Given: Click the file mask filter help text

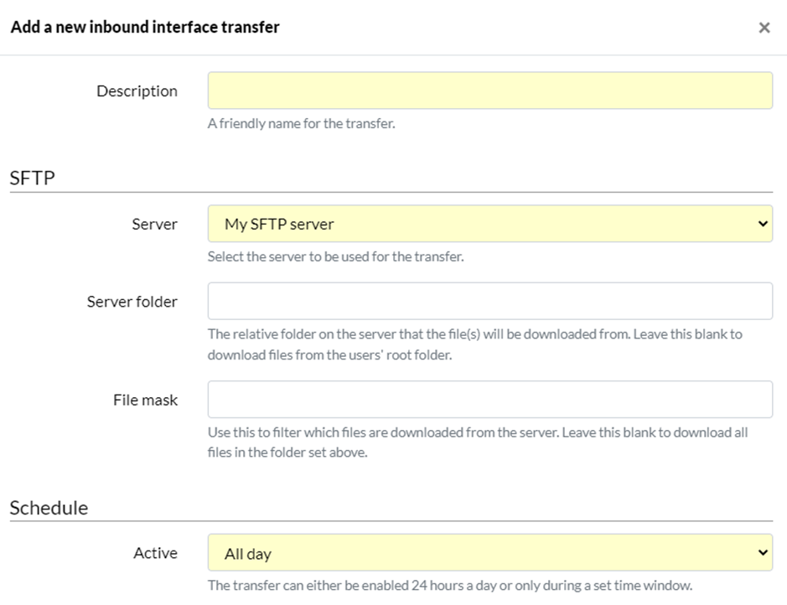Looking at the screenshot, I should [x=478, y=442].
